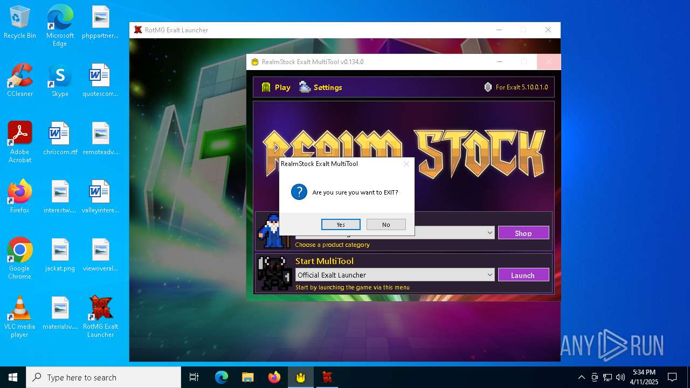Select the Adobe Acrobat desktop shortcut
This screenshot has height=388, width=690.
point(20,142)
